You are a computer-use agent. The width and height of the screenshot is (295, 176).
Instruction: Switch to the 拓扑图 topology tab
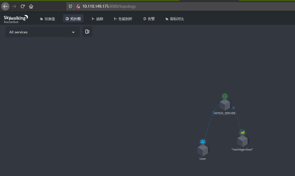tap(73, 19)
